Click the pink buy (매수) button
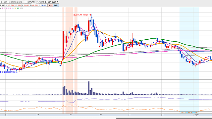This screenshot has width=212, height=119. [x=50, y=5]
